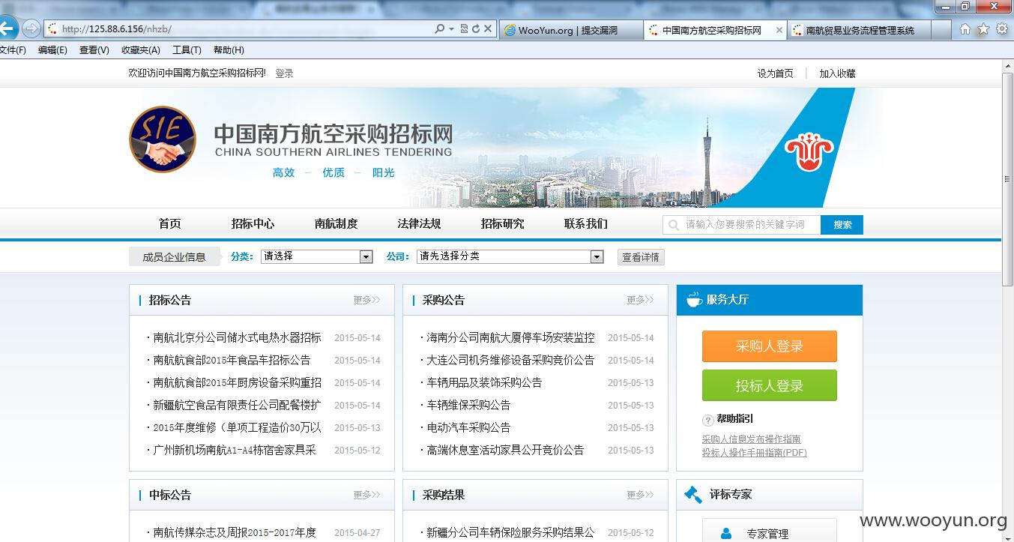Click 更多>> in 采购公告 panel
This screenshot has width=1014, height=542.
pos(641,300)
